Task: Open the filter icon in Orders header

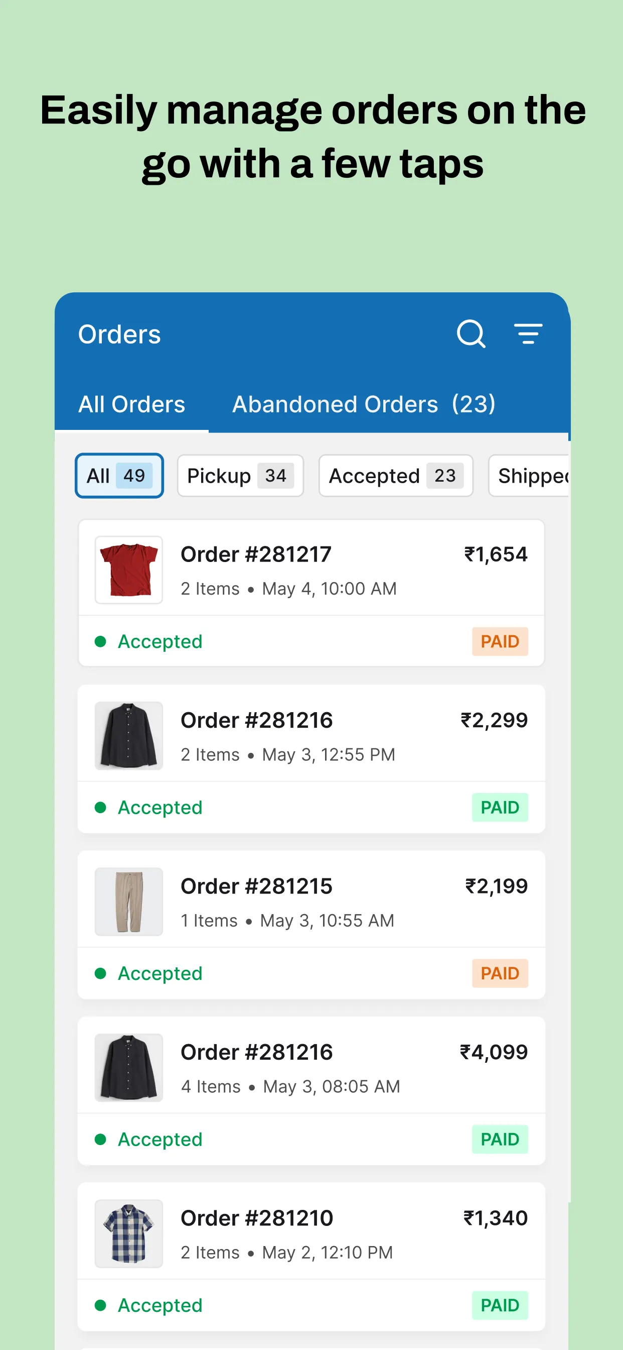Action: click(x=529, y=334)
